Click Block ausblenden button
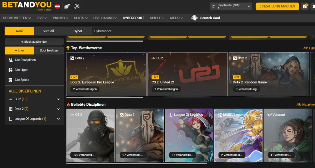Viewport: 315px width, 168px height. click(34, 42)
